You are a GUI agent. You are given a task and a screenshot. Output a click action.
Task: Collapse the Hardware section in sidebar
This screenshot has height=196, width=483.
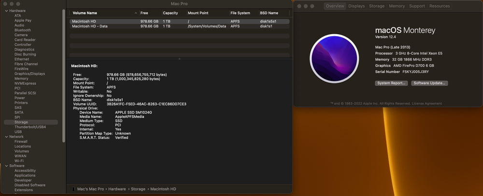pyautogui.click(x=6, y=11)
